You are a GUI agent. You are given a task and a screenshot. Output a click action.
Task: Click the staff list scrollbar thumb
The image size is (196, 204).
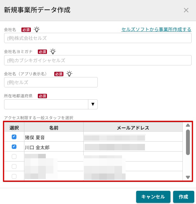tap(188, 142)
